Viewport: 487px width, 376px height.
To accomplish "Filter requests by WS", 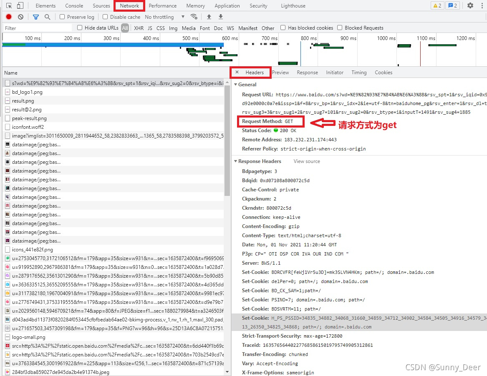I will [230, 28].
